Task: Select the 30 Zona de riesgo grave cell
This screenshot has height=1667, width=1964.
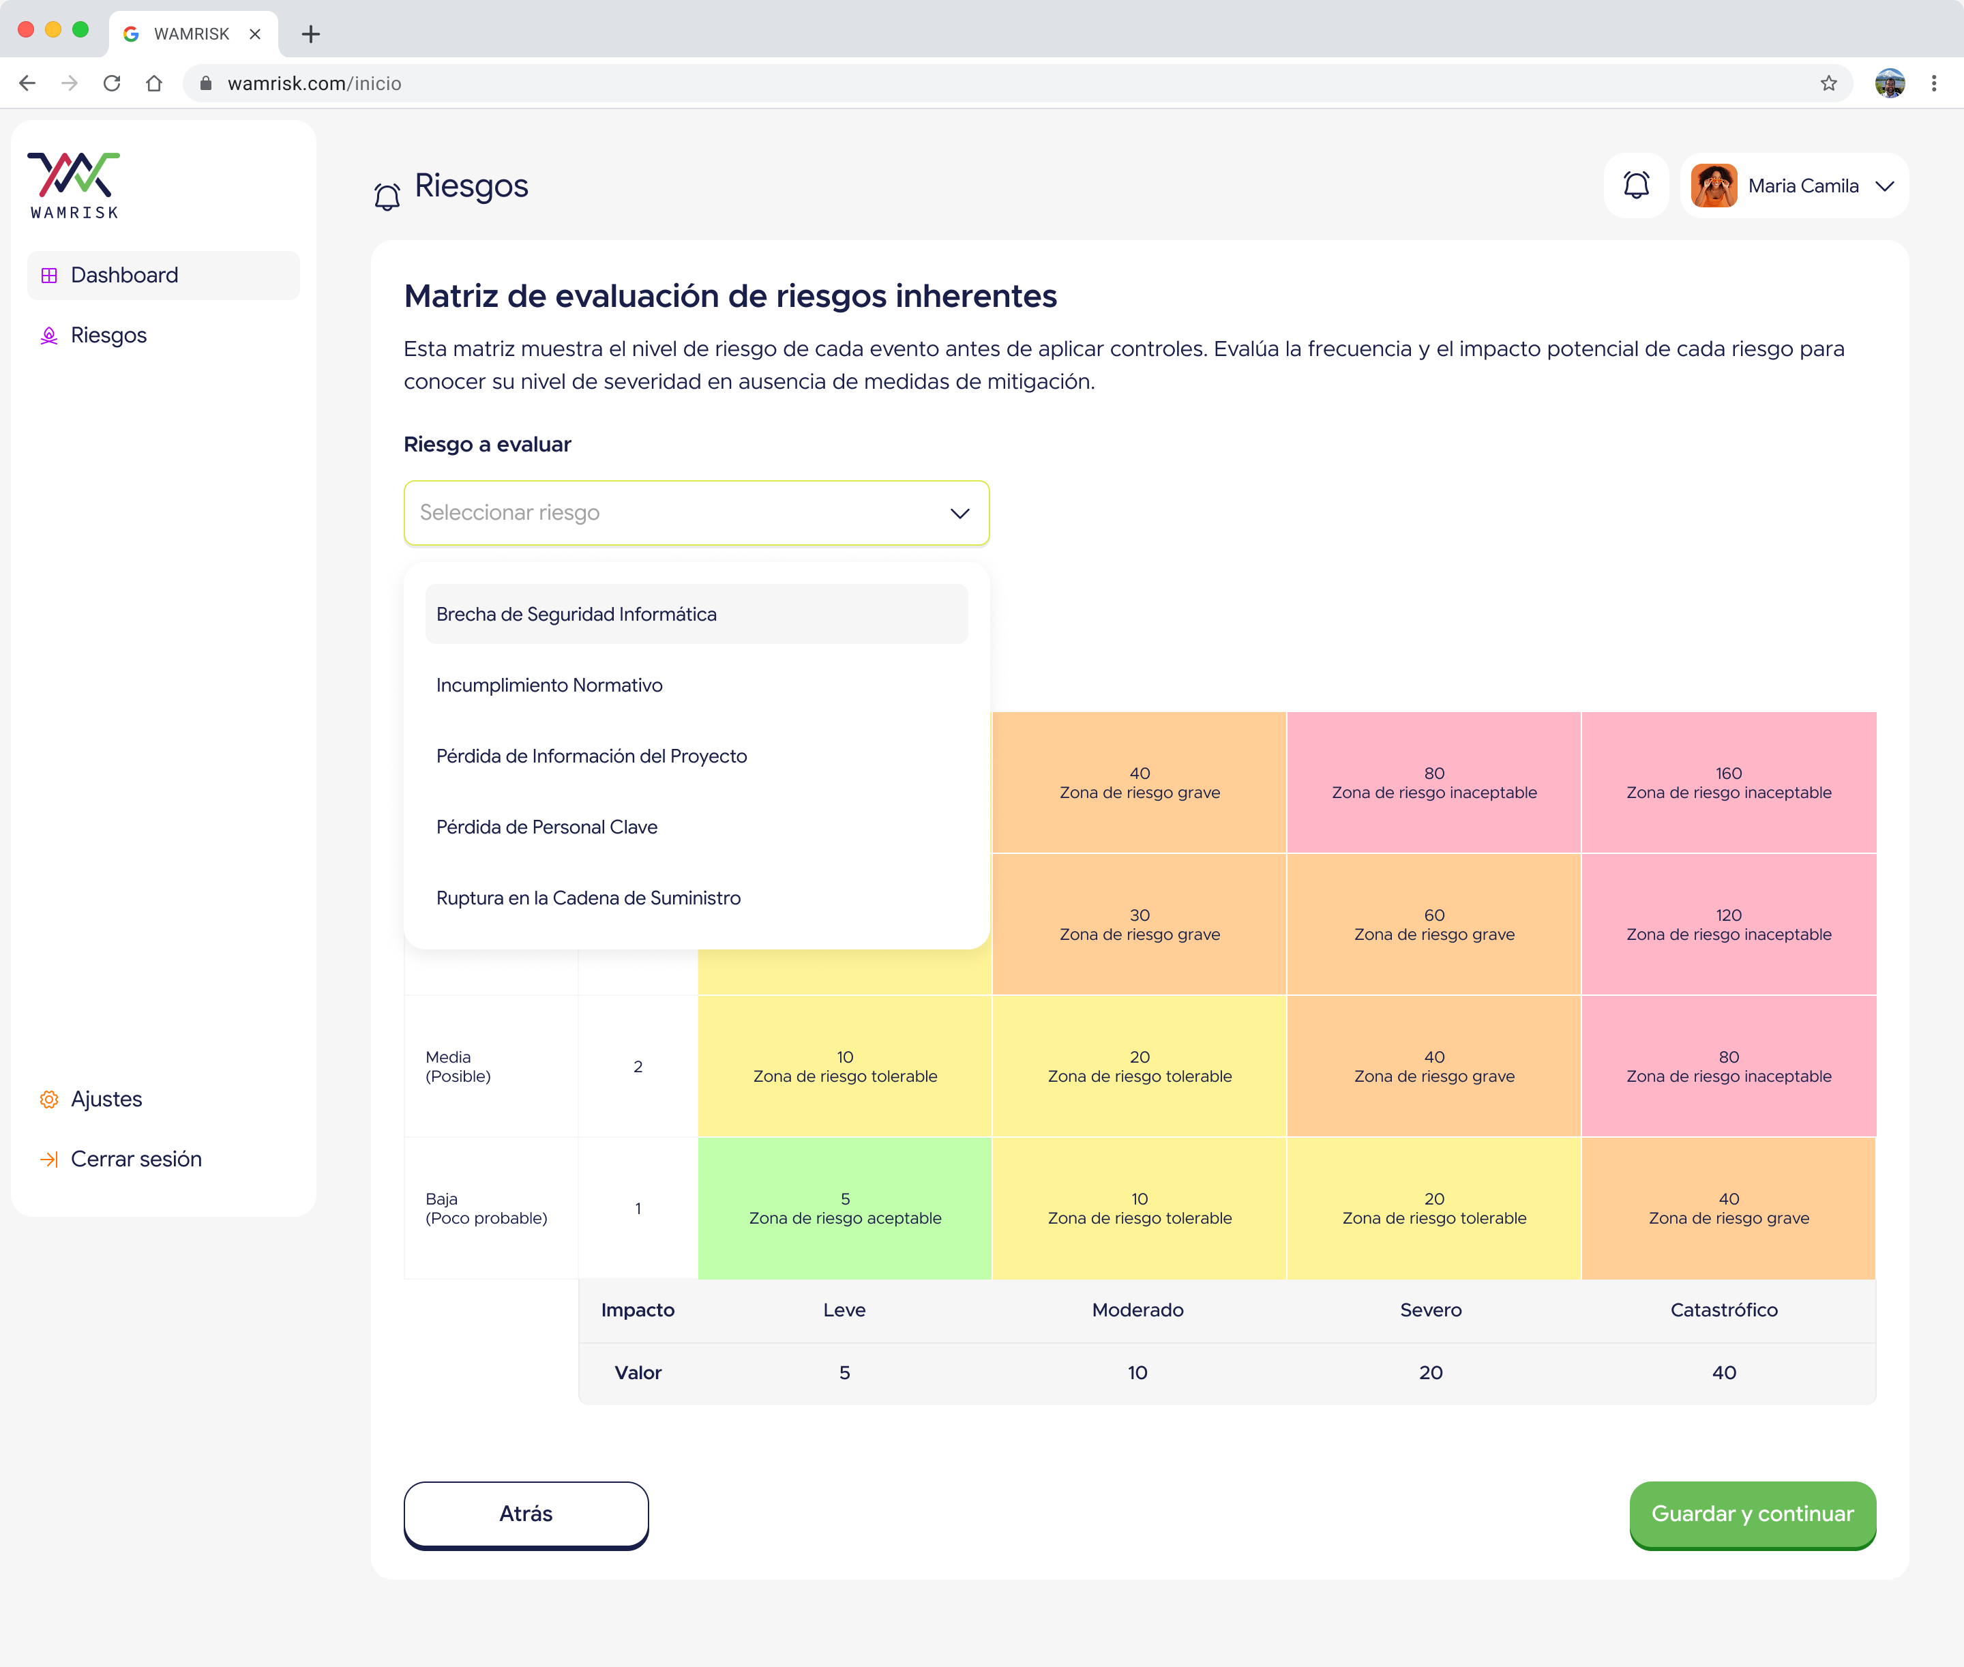Action: [1140, 924]
